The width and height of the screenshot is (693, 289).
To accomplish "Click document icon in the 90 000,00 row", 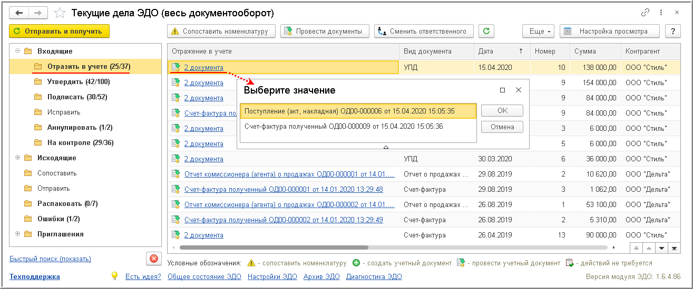I will click(x=176, y=235).
